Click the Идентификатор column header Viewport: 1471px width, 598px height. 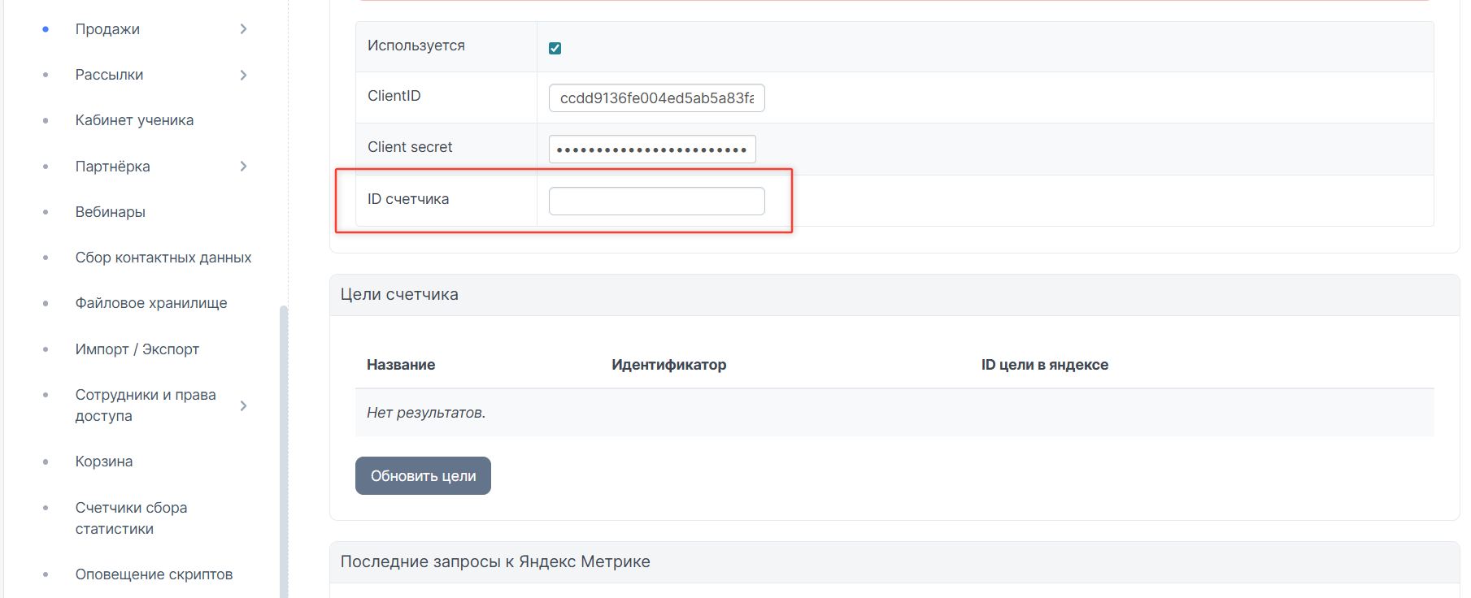(668, 365)
